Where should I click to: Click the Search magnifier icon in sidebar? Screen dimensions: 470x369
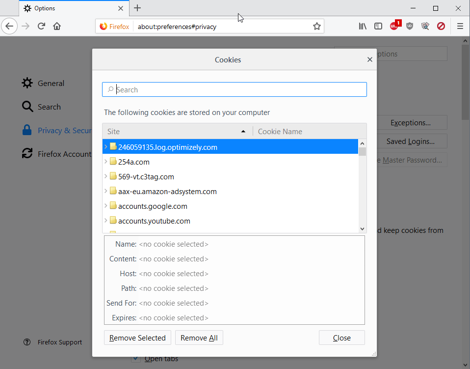click(x=27, y=107)
